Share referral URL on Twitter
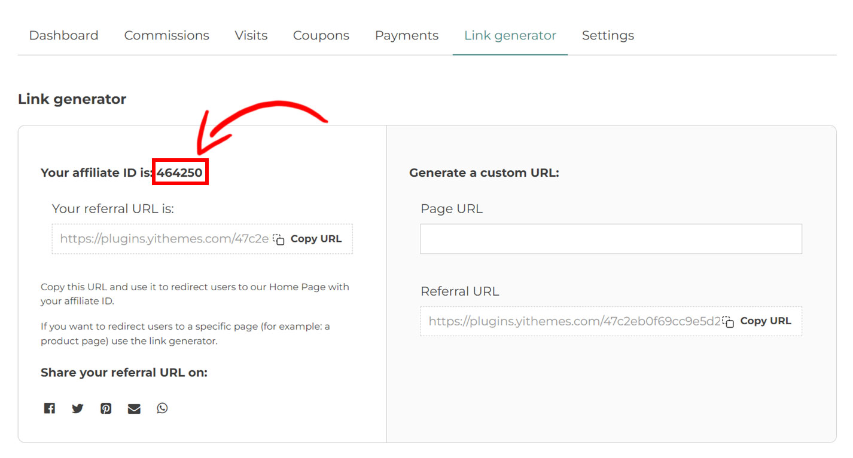Image resolution: width=853 pixels, height=458 pixels. pos(78,408)
